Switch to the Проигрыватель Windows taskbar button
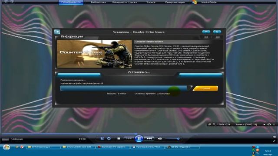Screen dimensions: 278x156 tap(147, 147)
